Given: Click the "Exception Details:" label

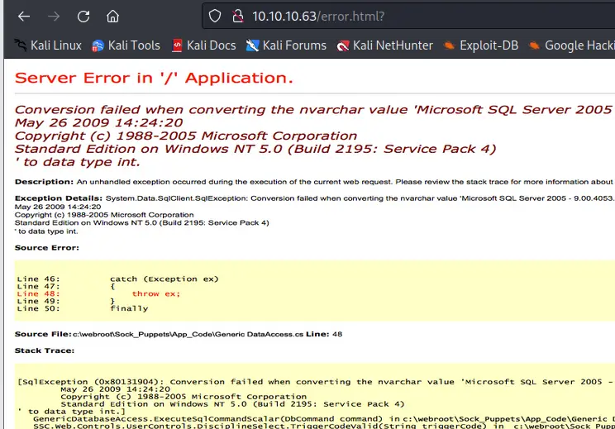Looking at the screenshot, I should (x=59, y=198).
